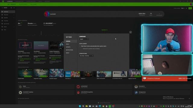Select the IN-GAME sub-tab
This screenshot has height=108, width=193.
pyautogui.click(x=33, y=4)
